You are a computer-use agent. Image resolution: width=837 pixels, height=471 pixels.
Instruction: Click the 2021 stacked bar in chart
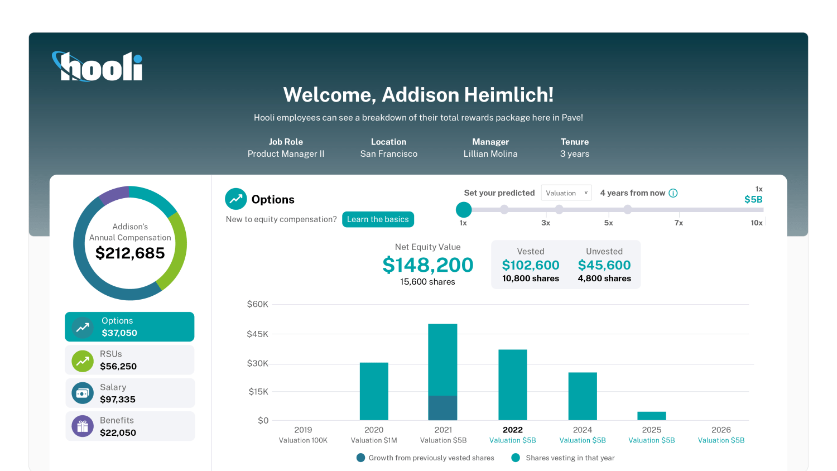(x=442, y=372)
